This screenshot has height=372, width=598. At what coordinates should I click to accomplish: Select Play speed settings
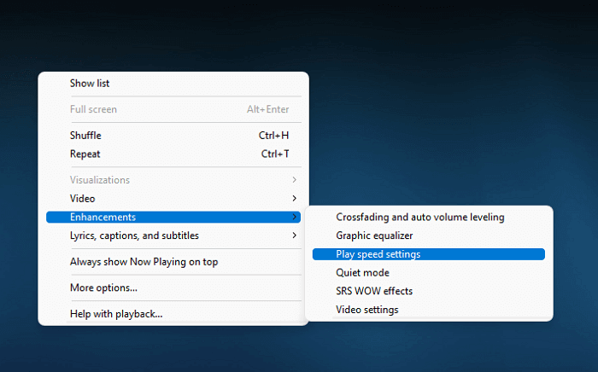click(x=378, y=254)
